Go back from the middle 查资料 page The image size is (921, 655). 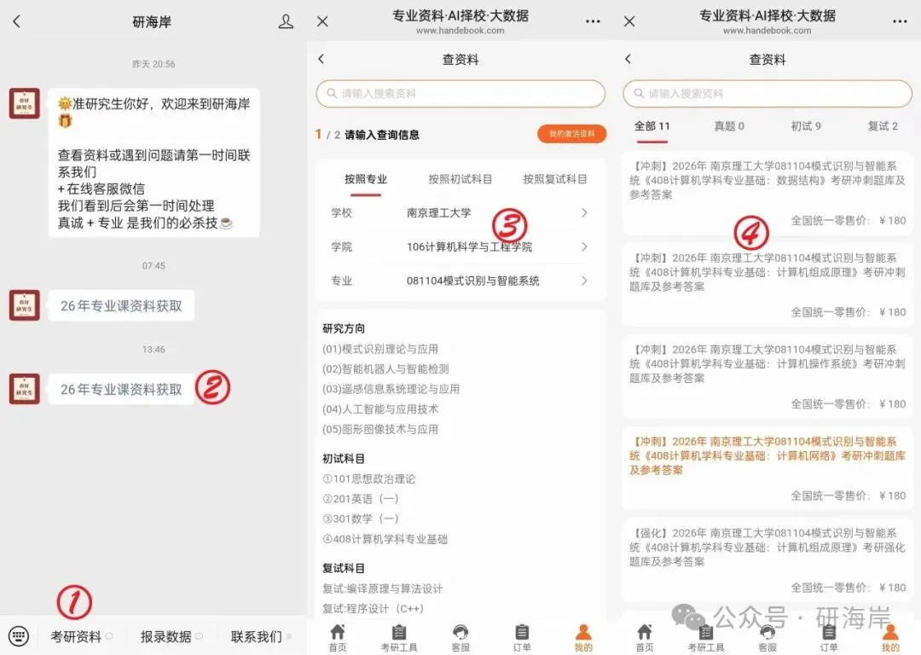pyautogui.click(x=321, y=59)
